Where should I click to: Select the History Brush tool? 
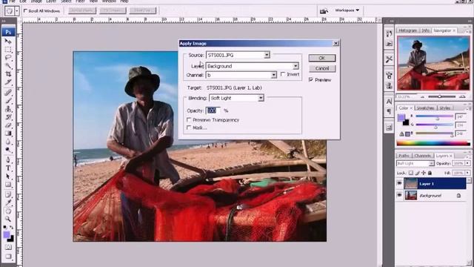click(8, 117)
